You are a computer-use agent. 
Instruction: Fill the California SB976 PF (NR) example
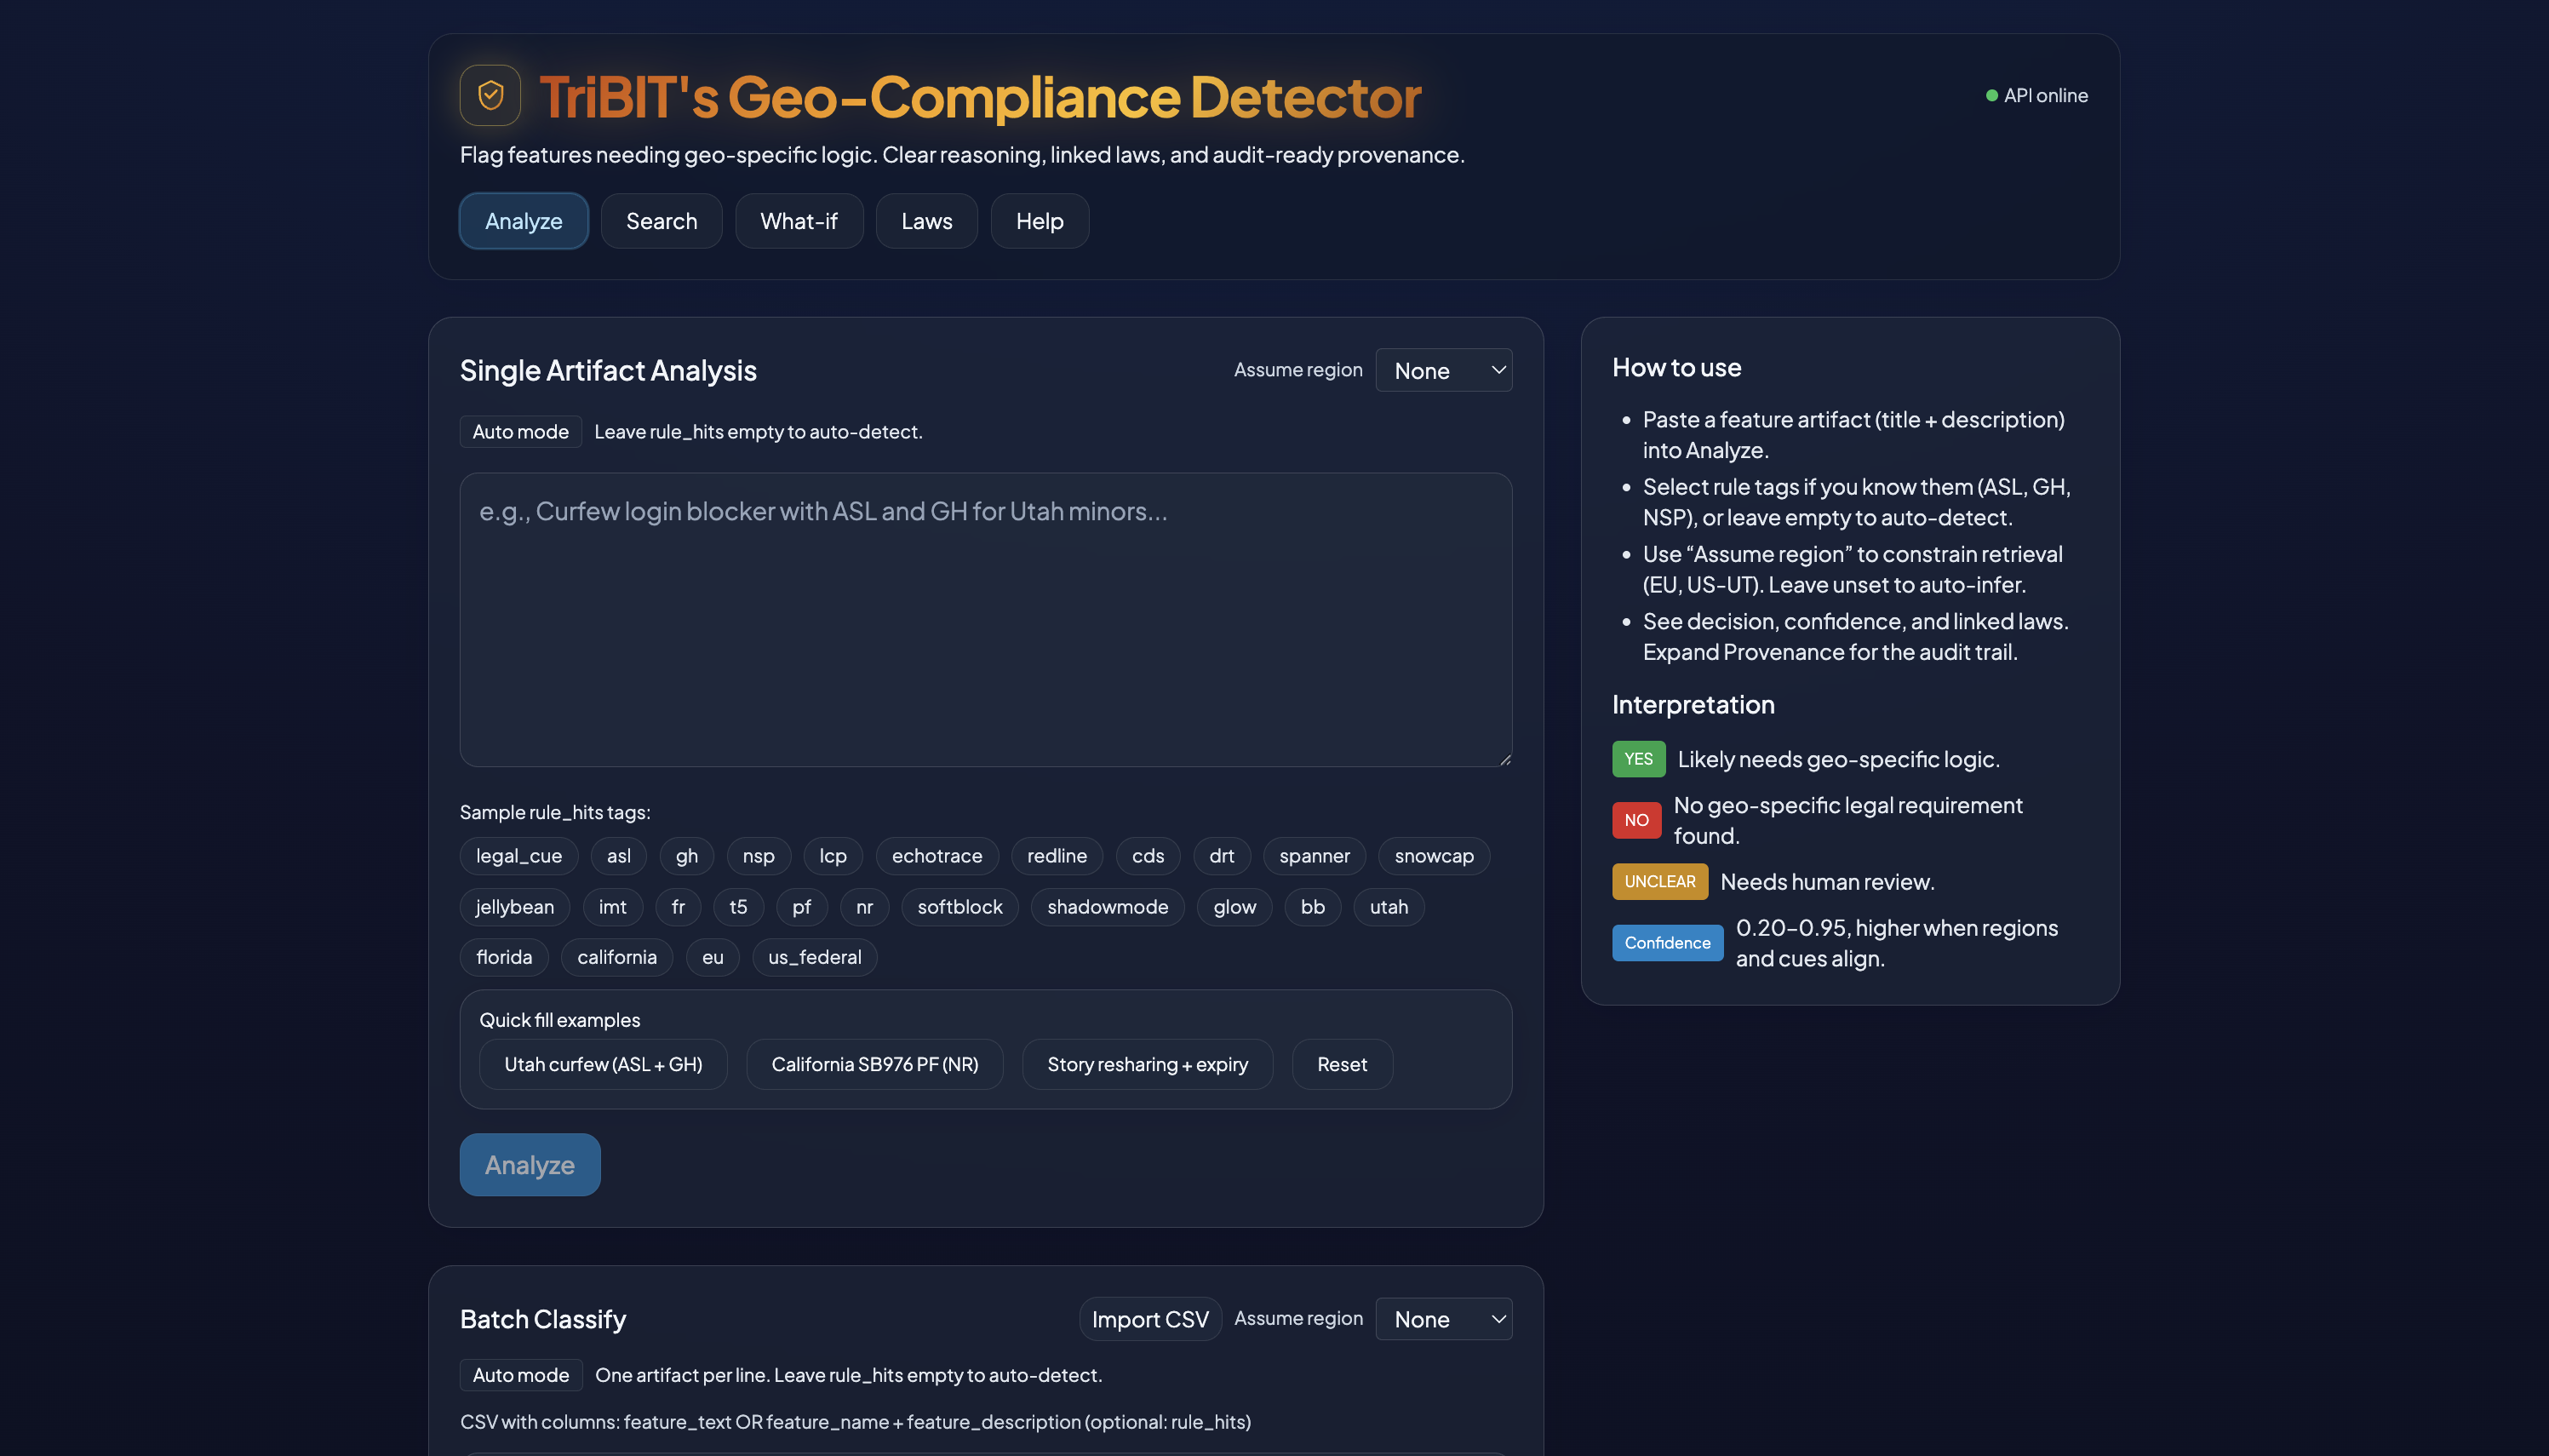[874, 1064]
